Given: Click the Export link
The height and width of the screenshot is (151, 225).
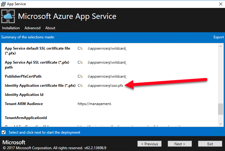Looking at the screenshot, I should (219, 37).
